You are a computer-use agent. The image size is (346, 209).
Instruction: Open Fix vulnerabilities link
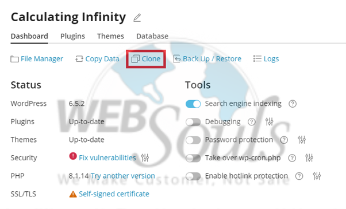(107, 158)
